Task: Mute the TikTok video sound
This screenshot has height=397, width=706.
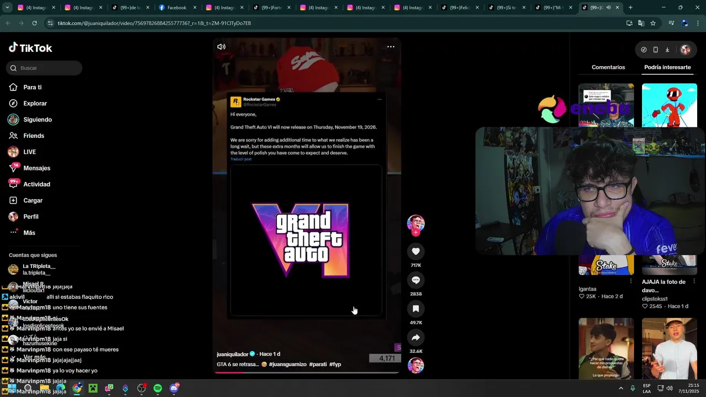Action: (x=221, y=47)
